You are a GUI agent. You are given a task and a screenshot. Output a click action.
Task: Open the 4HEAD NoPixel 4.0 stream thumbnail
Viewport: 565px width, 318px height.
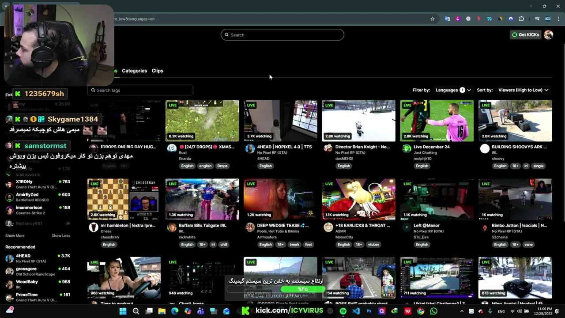(280, 121)
